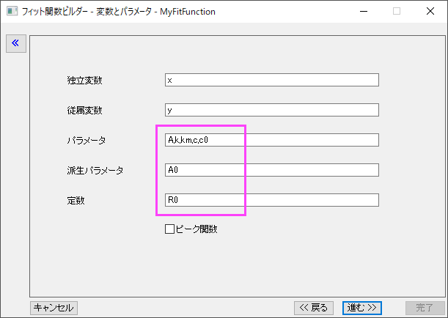Click the disabled maximize button
448x318 pixels.
tap(397, 12)
